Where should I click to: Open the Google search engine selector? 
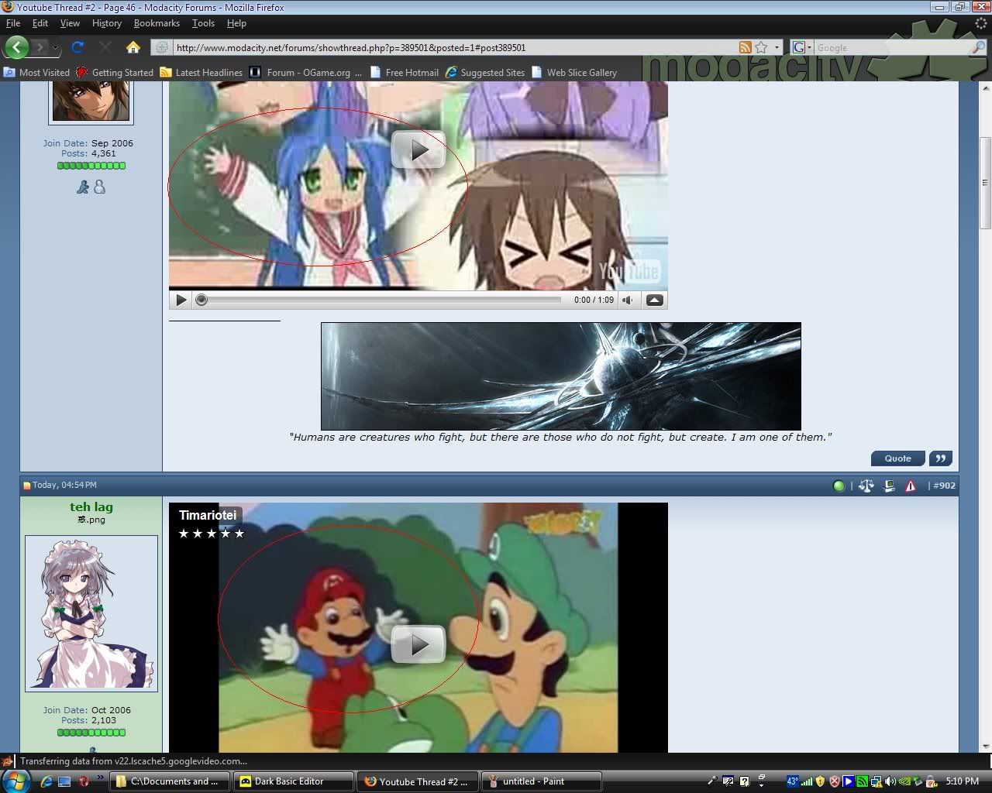click(x=802, y=47)
